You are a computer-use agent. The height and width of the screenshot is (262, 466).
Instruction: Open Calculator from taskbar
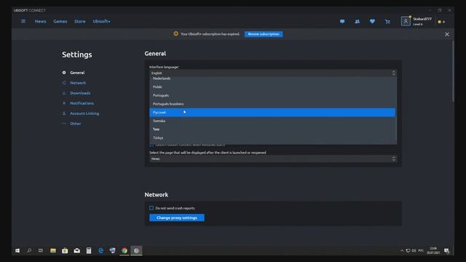point(89,250)
